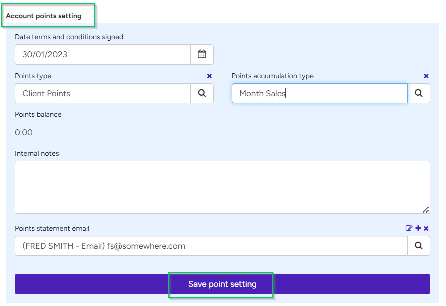This screenshot has width=446, height=306.
Task: Click Save point setting button
Action: 222,284
